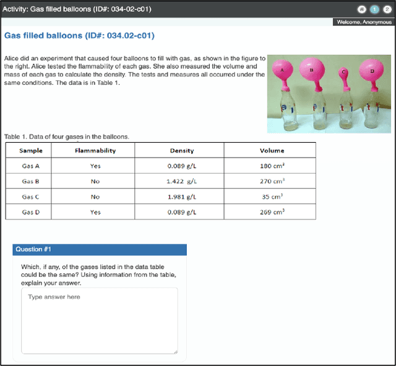Screen dimensions: 396x366
Task: Click the 1.981 g/L density value
Action: (x=182, y=197)
